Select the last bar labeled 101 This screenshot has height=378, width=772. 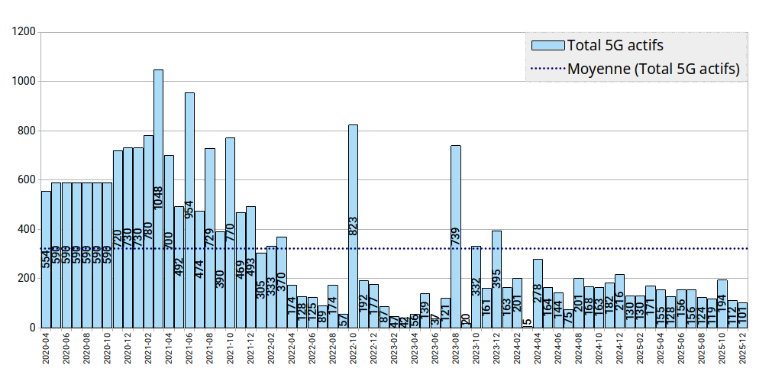(742, 315)
